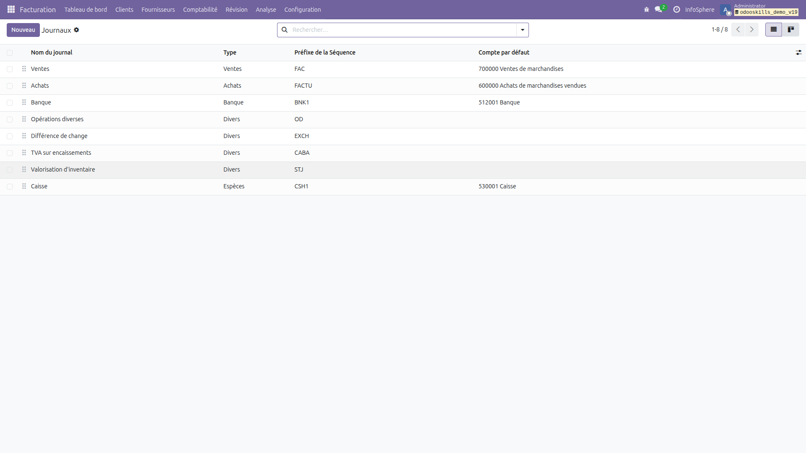
Task: Switch to kanban view
Action: [x=791, y=29]
